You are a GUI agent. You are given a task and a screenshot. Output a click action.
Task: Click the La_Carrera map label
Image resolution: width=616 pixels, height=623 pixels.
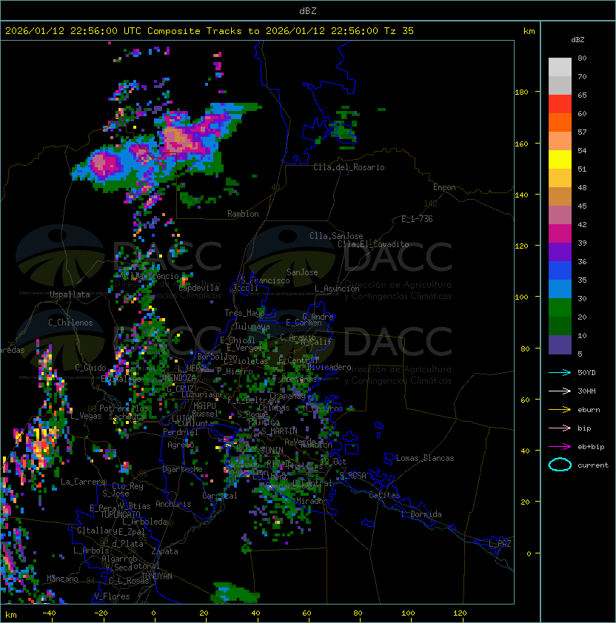[83, 482]
